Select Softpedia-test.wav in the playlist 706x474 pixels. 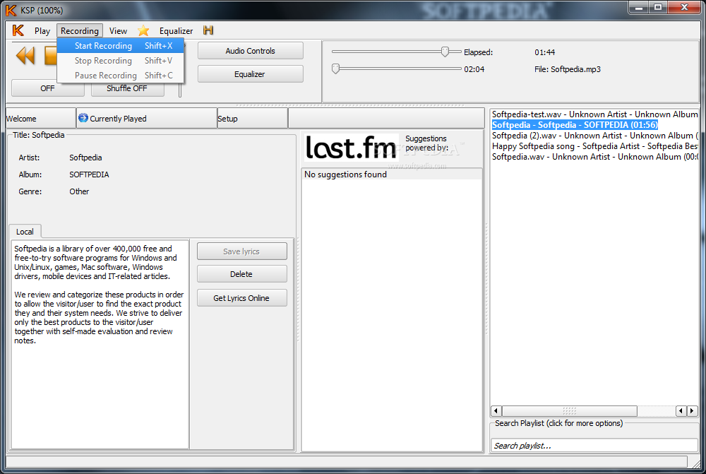pyautogui.click(x=594, y=114)
